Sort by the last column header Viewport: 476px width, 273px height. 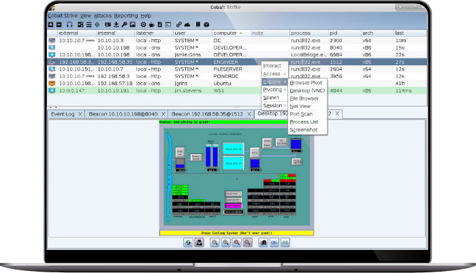410,33
